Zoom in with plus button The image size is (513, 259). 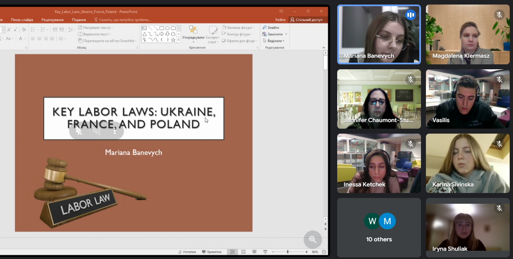click(x=307, y=252)
